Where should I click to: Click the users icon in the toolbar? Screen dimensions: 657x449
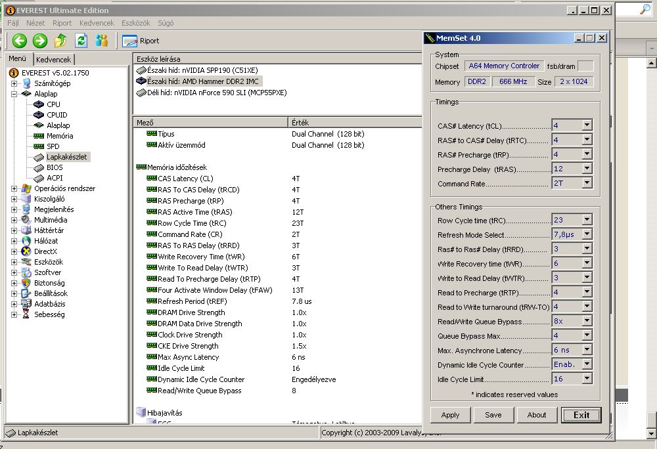click(101, 41)
